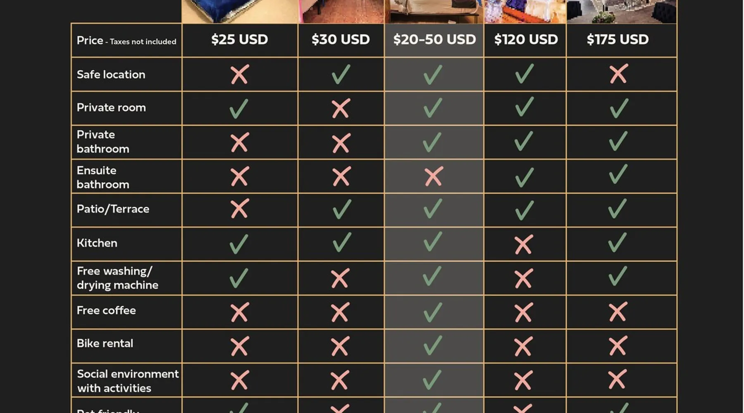Screen dimensions: 744x413
Task: Click the Free coffee checkmark under $20-50 USD
Action: coord(433,312)
